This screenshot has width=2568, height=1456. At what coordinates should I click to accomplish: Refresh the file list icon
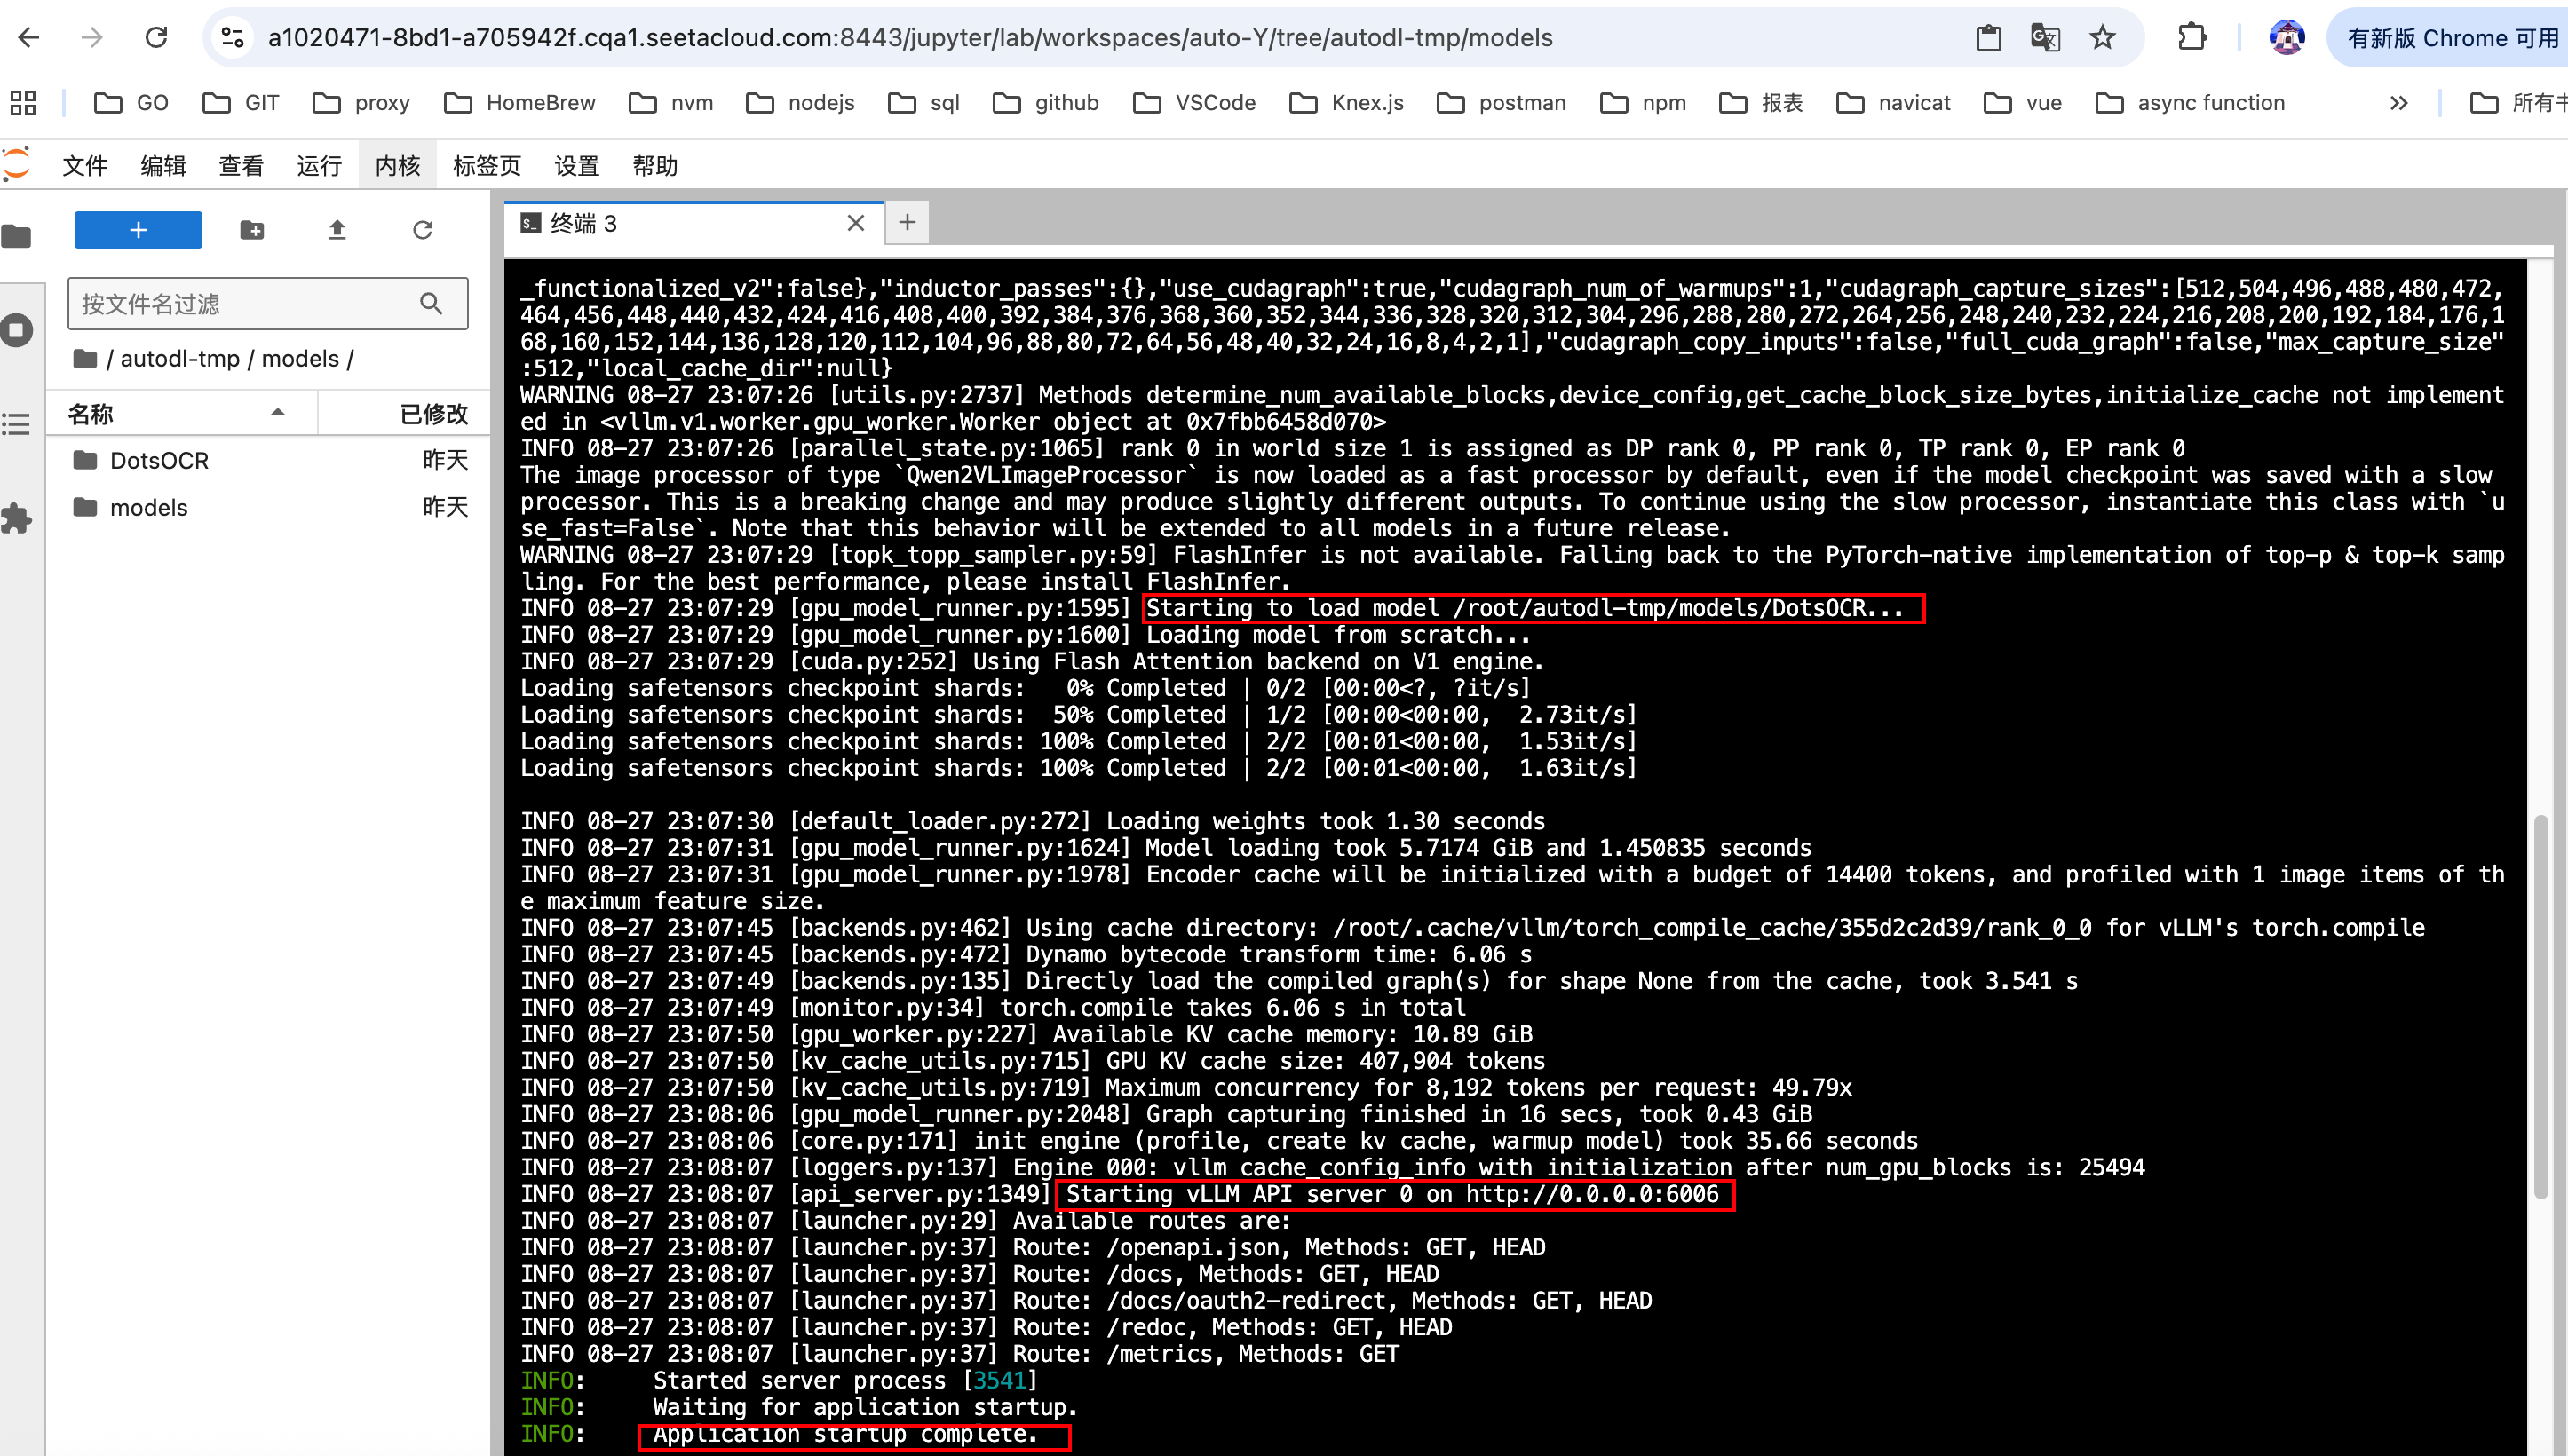[x=423, y=230]
